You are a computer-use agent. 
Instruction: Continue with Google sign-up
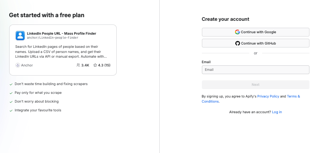pyautogui.click(x=255, y=32)
